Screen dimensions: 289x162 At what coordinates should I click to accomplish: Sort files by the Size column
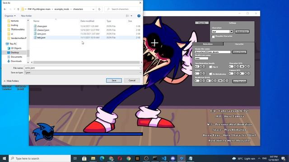pos(130,21)
